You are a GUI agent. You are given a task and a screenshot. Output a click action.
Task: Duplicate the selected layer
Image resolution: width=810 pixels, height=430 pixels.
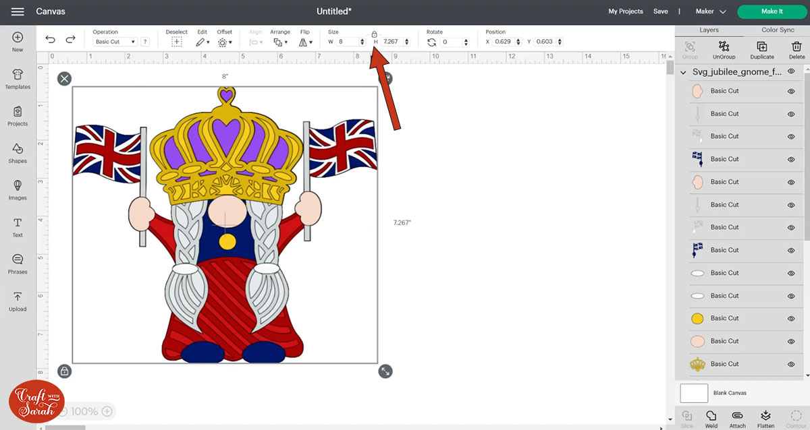point(761,49)
